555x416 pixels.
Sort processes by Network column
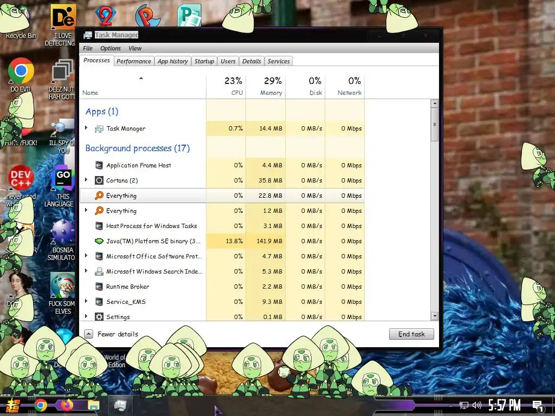(345, 86)
